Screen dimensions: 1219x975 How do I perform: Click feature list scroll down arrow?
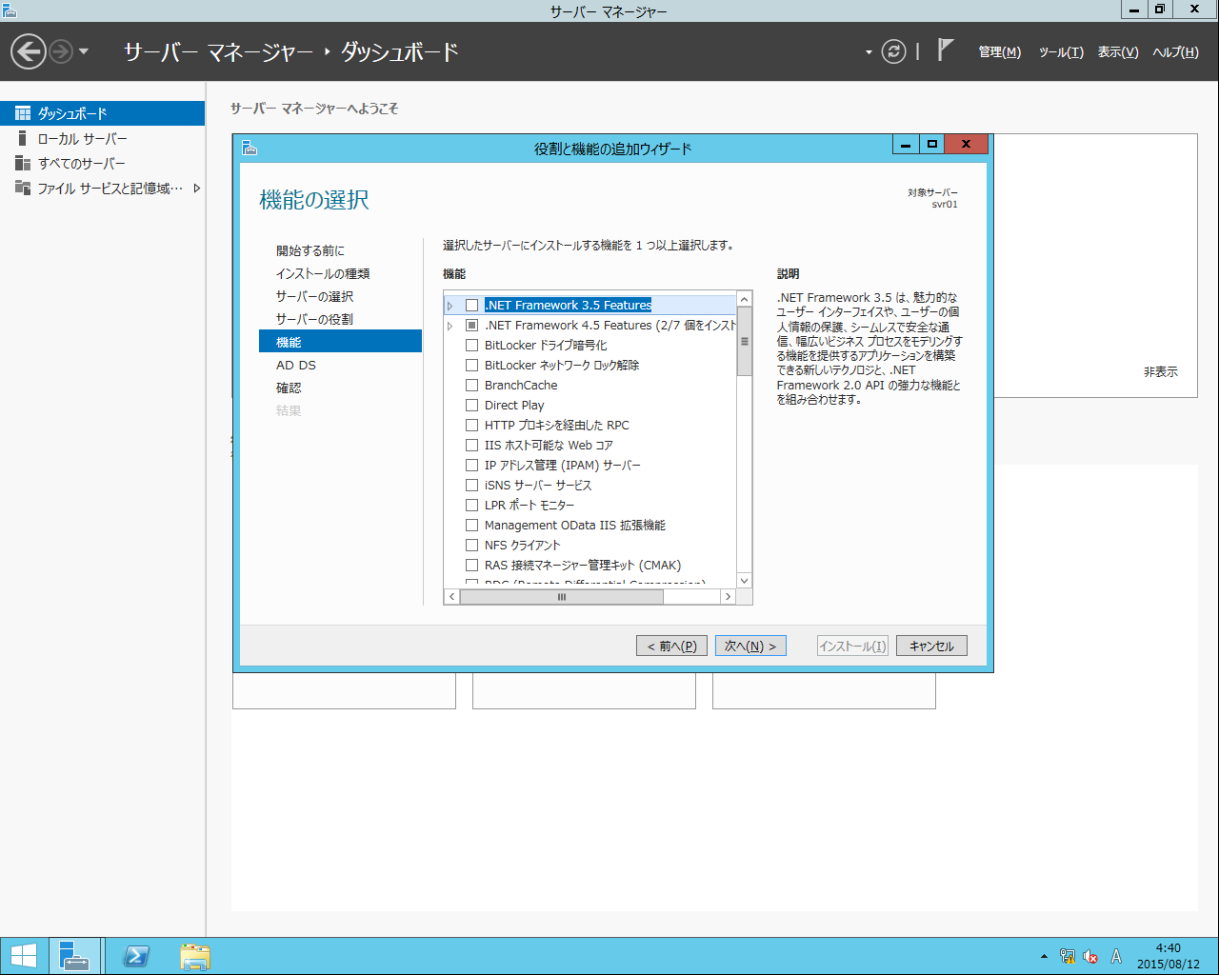pyautogui.click(x=745, y=581)
